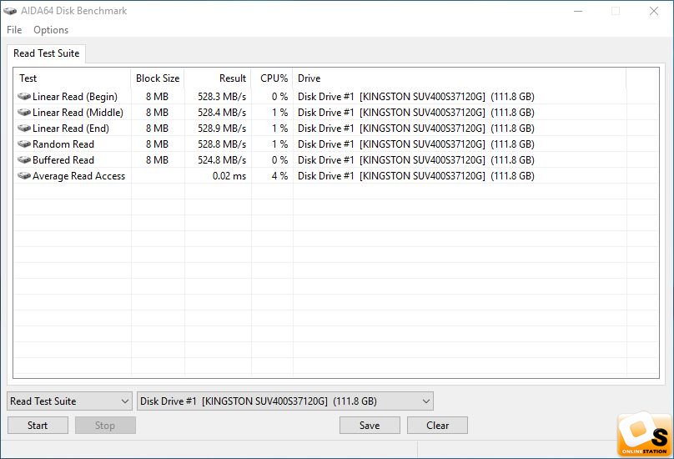Viewport: 674px width, 459px height.
Task: Select the Buffered Read row label
Action: [x=63, y=160]
